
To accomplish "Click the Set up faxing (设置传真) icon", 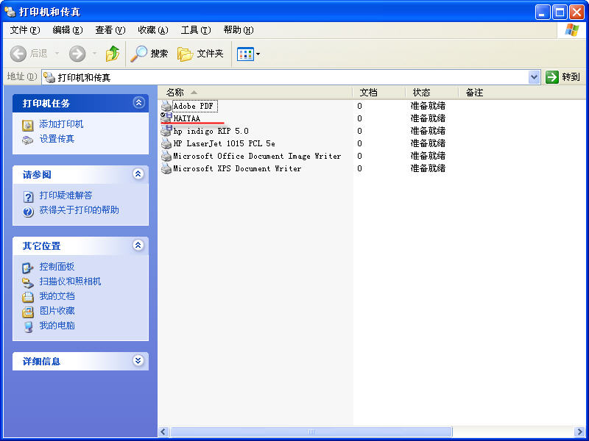I will coord(28,140).
